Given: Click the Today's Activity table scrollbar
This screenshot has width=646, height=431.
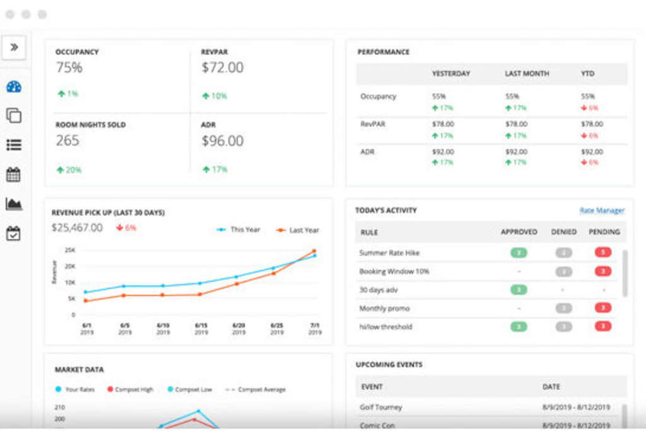Looking at the screenshot, I should 625,273.
